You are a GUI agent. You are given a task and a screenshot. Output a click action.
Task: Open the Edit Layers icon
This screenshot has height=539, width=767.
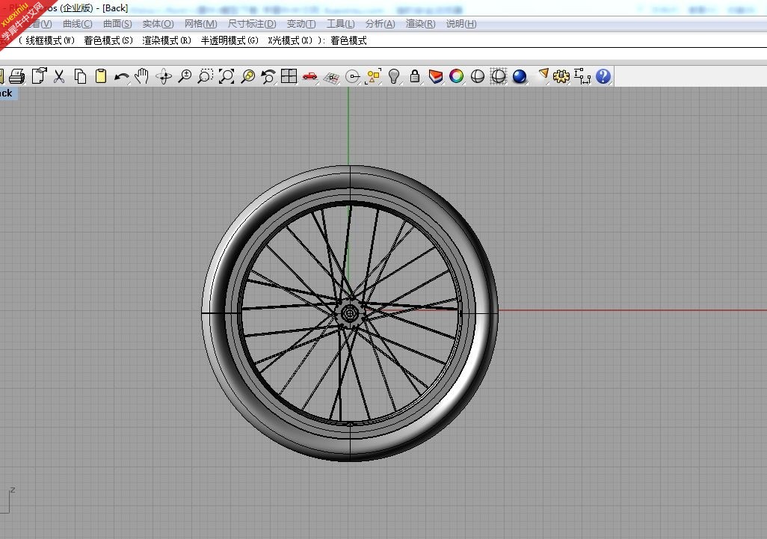point(435,76)
